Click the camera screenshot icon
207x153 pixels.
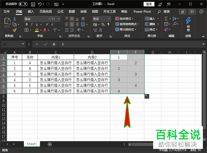point(56,5)
